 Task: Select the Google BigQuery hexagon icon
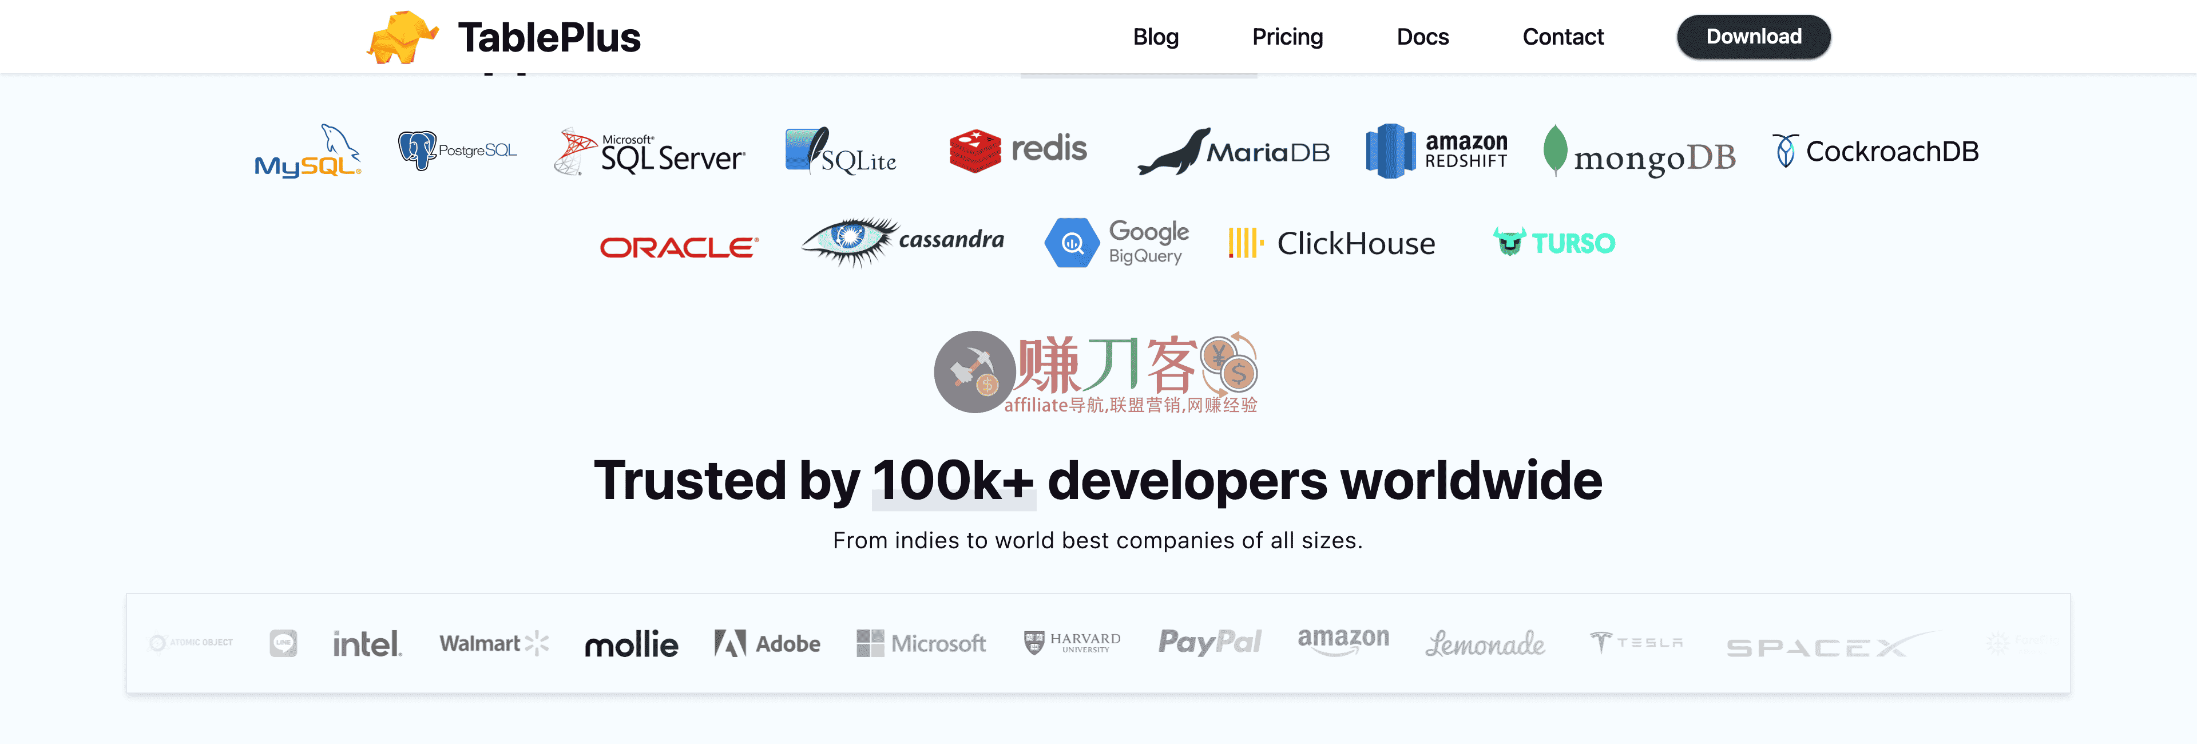coord(1073,242)
